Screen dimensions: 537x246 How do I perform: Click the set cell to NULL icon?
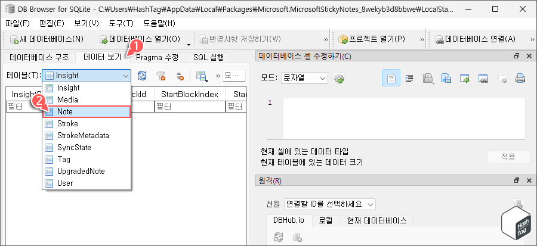click(502, 78)
